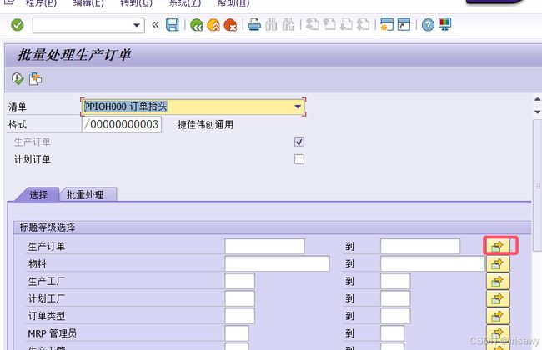The width and height of the screenshot is (542, 350).
Task: Click the yellow Exit icon
Action: (x=213, y=25)
